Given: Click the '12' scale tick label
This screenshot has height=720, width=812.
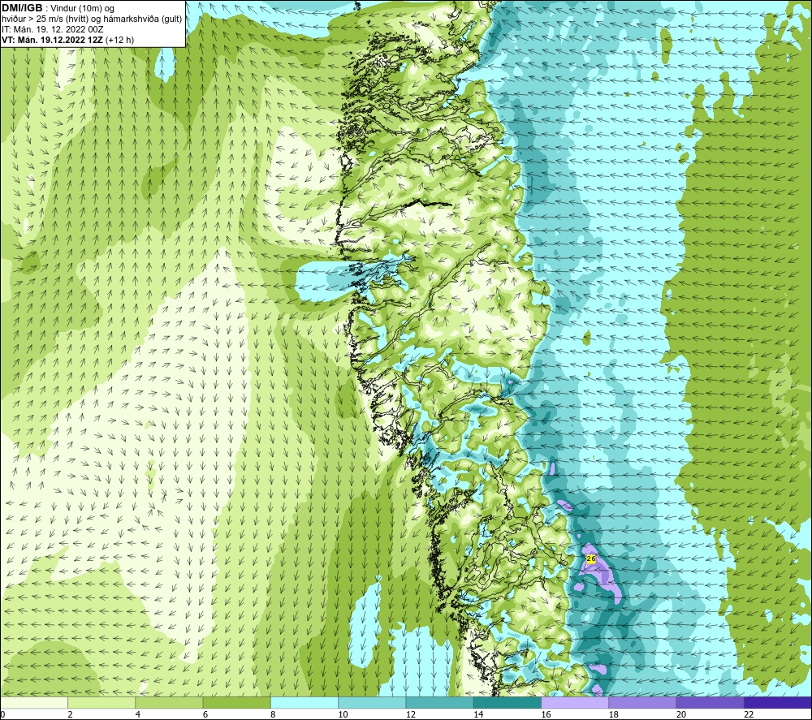Looking at the screenshot, I should point(411,715).
